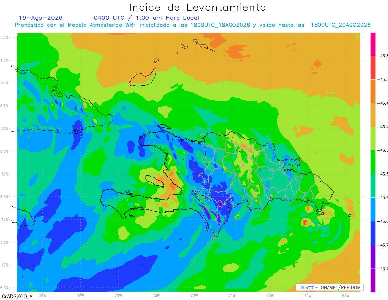Select the light blue color bar segment

[x=373, y=209]
